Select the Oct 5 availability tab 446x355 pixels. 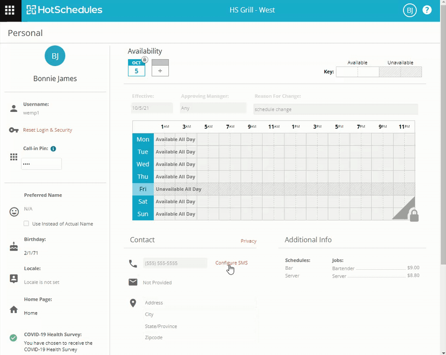136,68
